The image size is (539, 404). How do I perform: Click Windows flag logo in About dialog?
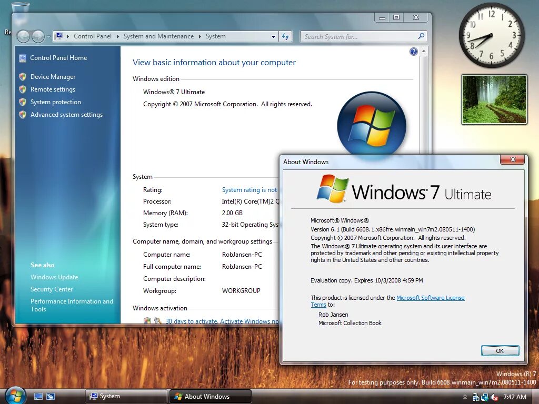pos(333,189)
